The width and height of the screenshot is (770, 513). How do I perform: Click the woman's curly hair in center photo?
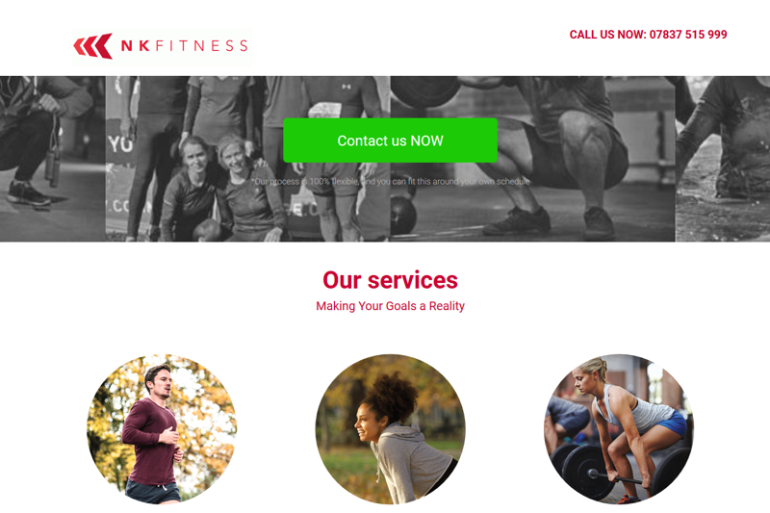coord(393,398)
